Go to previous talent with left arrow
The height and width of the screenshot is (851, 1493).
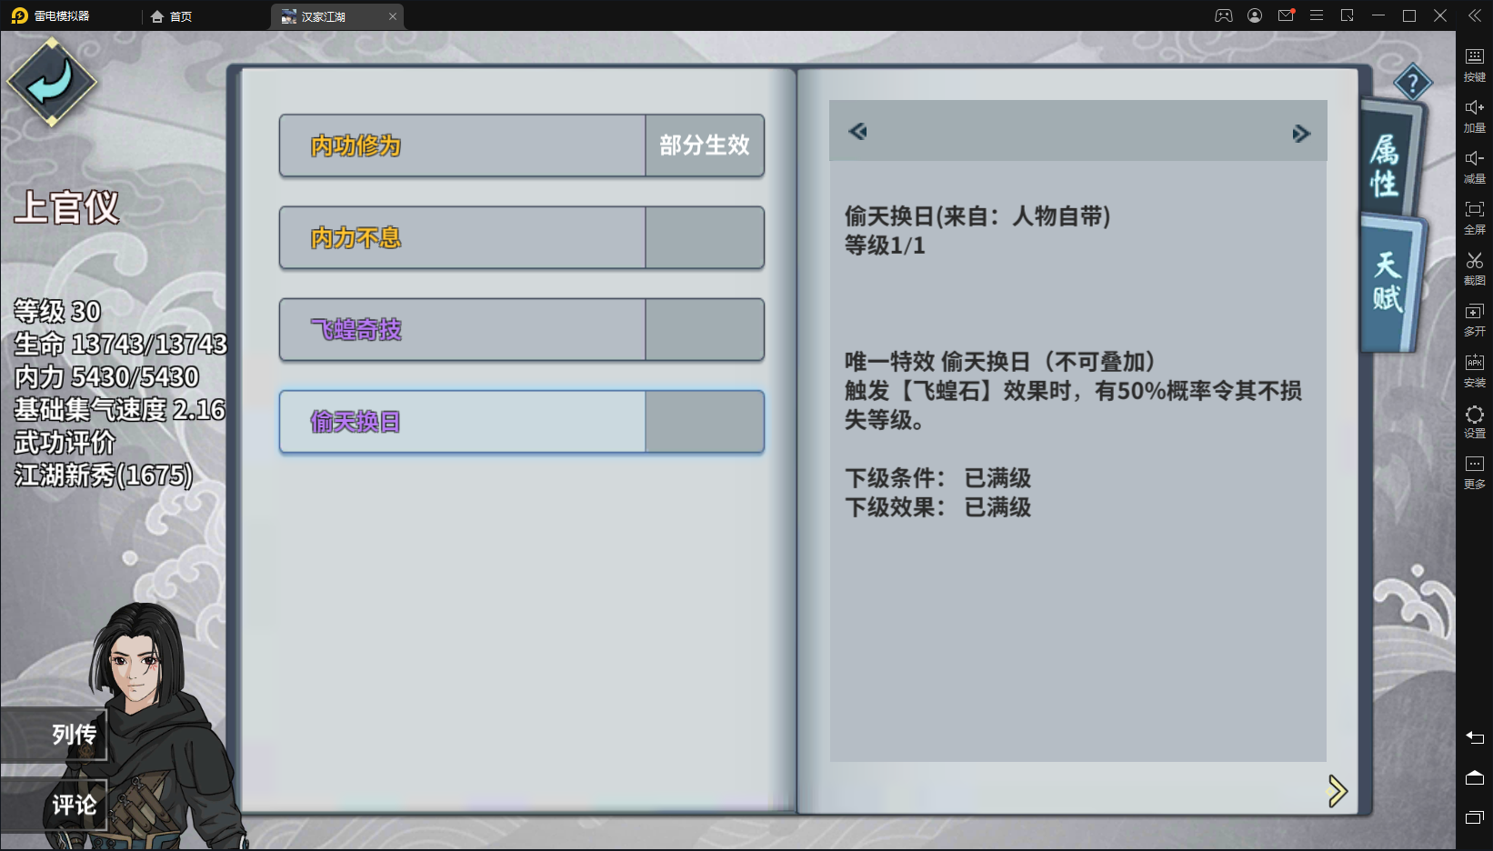pos(857,132)
